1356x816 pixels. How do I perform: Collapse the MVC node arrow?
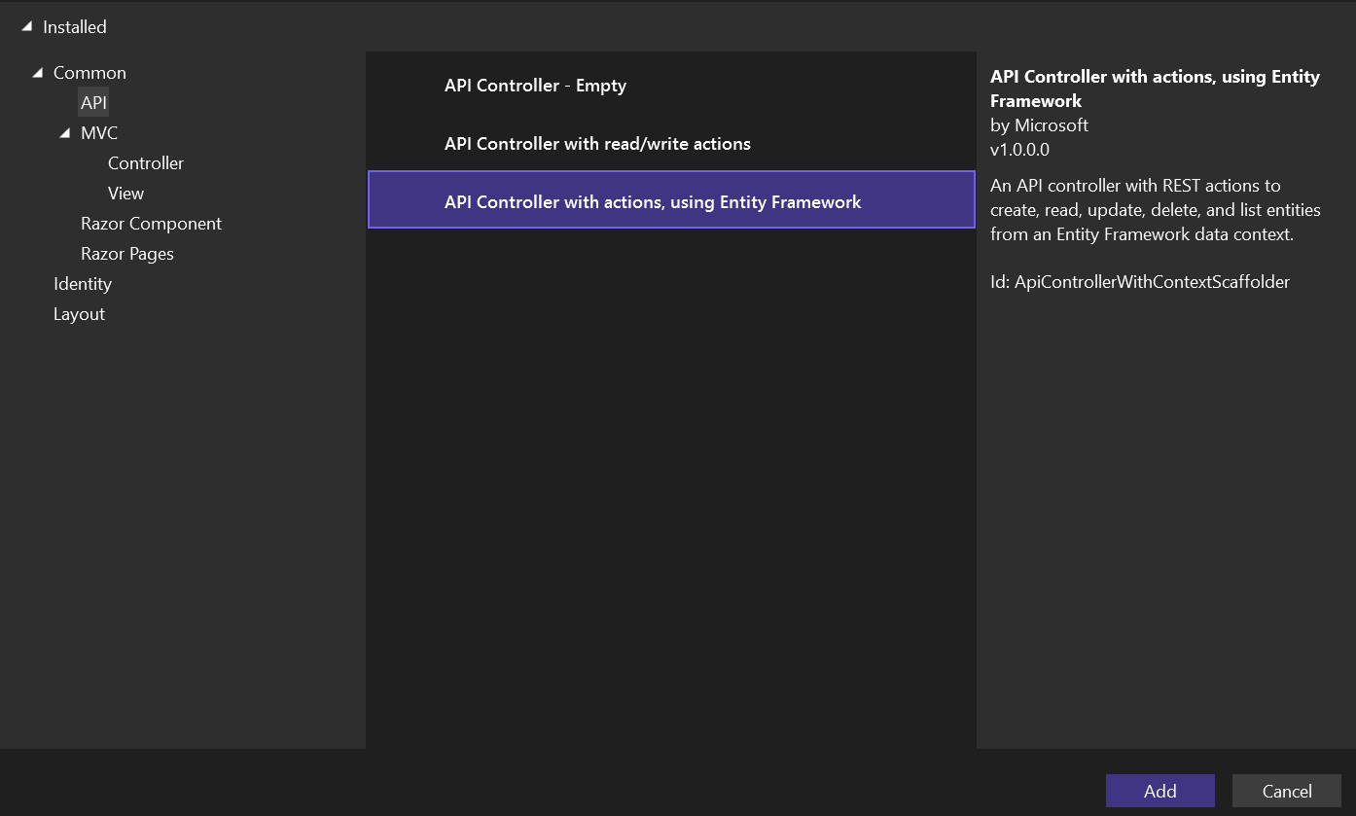pyautogui.click(x=65, y=133)
